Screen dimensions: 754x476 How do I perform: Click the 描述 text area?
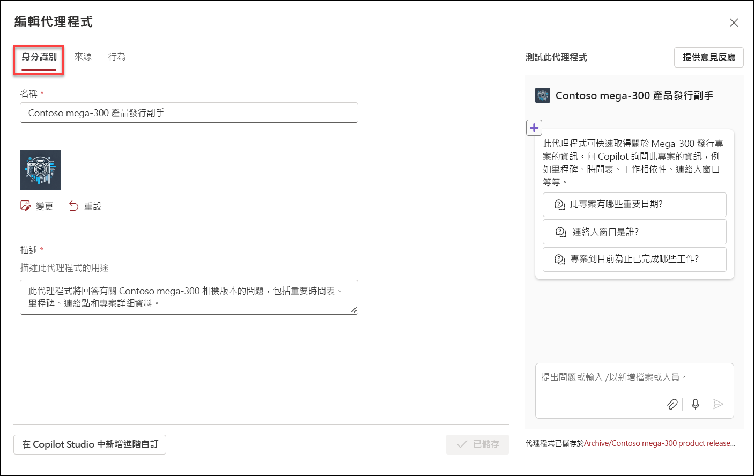coord(189,297)
